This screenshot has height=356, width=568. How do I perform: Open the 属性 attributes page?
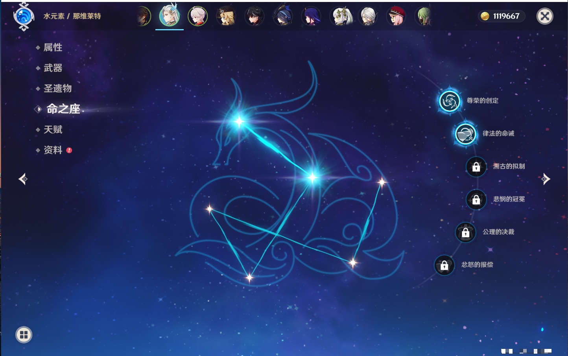53,48
